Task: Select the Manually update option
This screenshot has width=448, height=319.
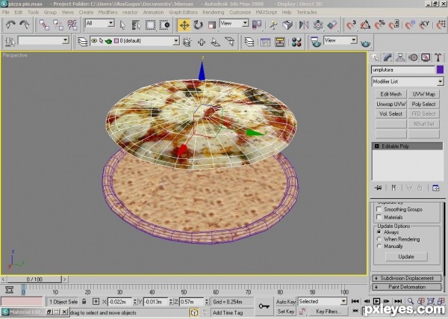Action: coord(379,246)
